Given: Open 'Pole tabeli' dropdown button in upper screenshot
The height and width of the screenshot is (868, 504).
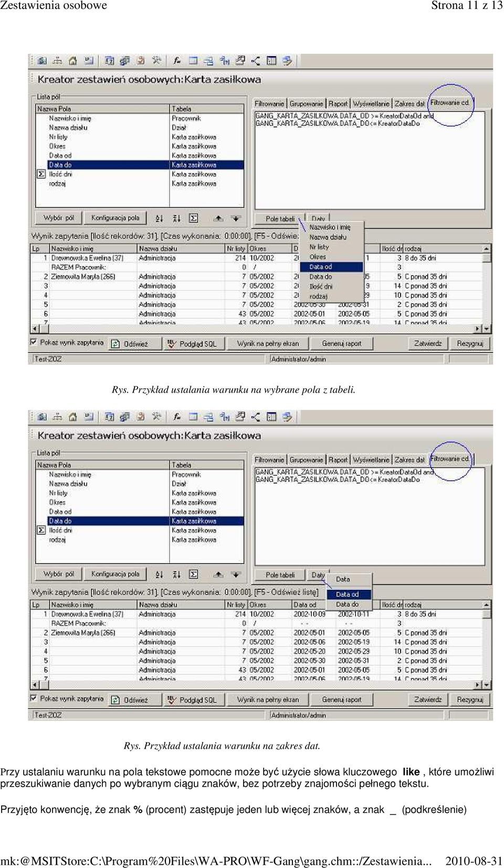Looking at the screenshot, I should click(x=280, y=219).
